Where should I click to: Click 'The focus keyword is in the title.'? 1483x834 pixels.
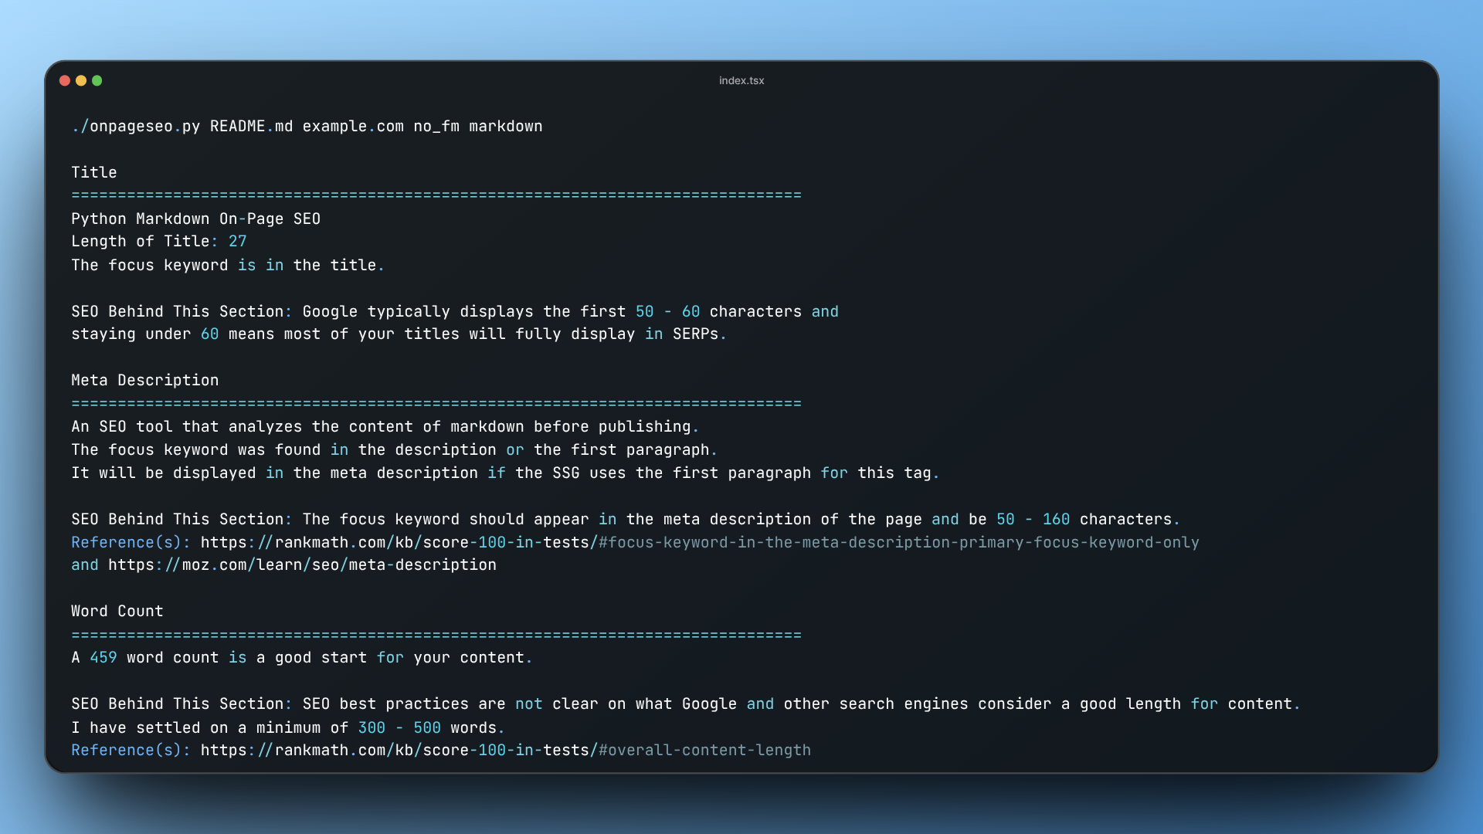coord(228,266)
